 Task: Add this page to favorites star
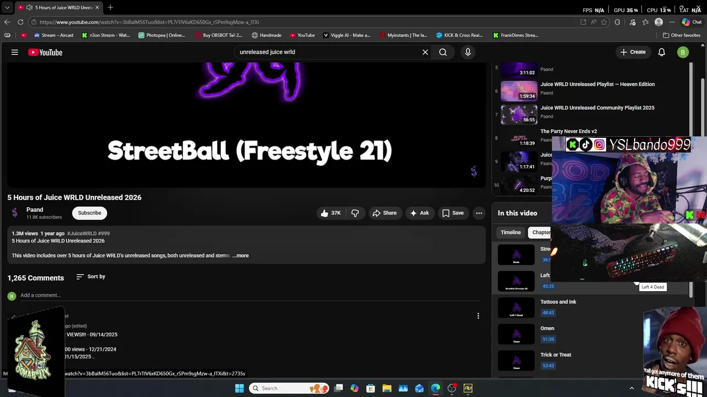(604, 22)
